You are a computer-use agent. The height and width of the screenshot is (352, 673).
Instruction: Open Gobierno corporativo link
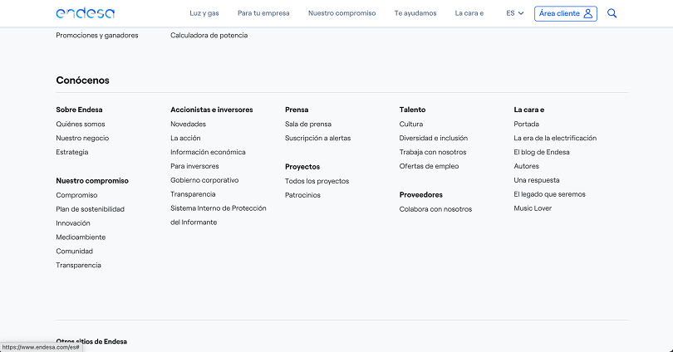pyautogui.click(x=204, y=180)
